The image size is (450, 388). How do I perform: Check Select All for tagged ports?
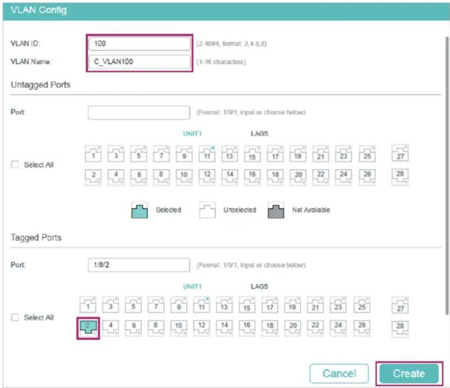(x=15, y=317)
